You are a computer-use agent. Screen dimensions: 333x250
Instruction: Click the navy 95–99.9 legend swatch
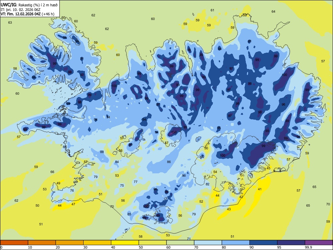[x=291, y=243]
